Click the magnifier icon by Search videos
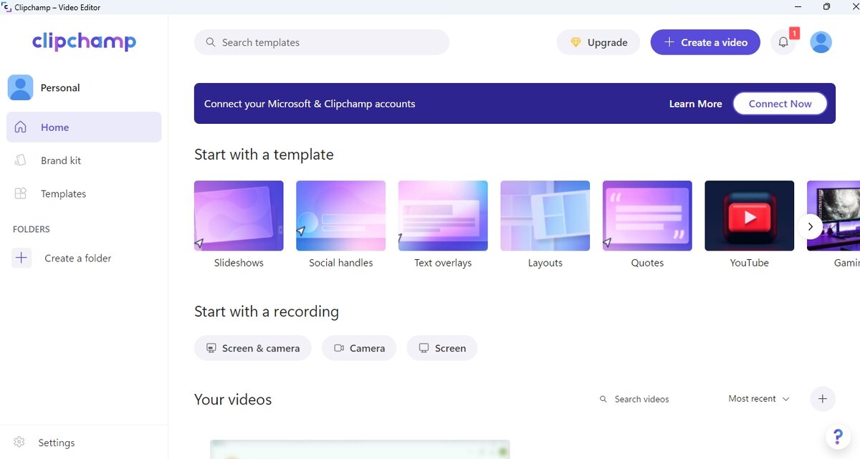Image resolution: width=860 pixels, height=459 pixels. 603,399
